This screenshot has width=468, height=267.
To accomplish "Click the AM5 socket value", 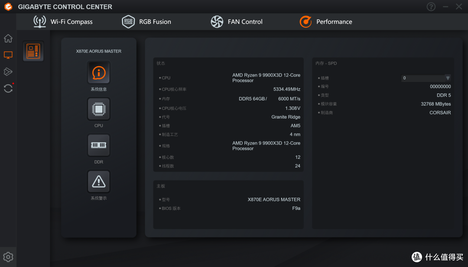I will pyautogui.click(x=296, y=125).
